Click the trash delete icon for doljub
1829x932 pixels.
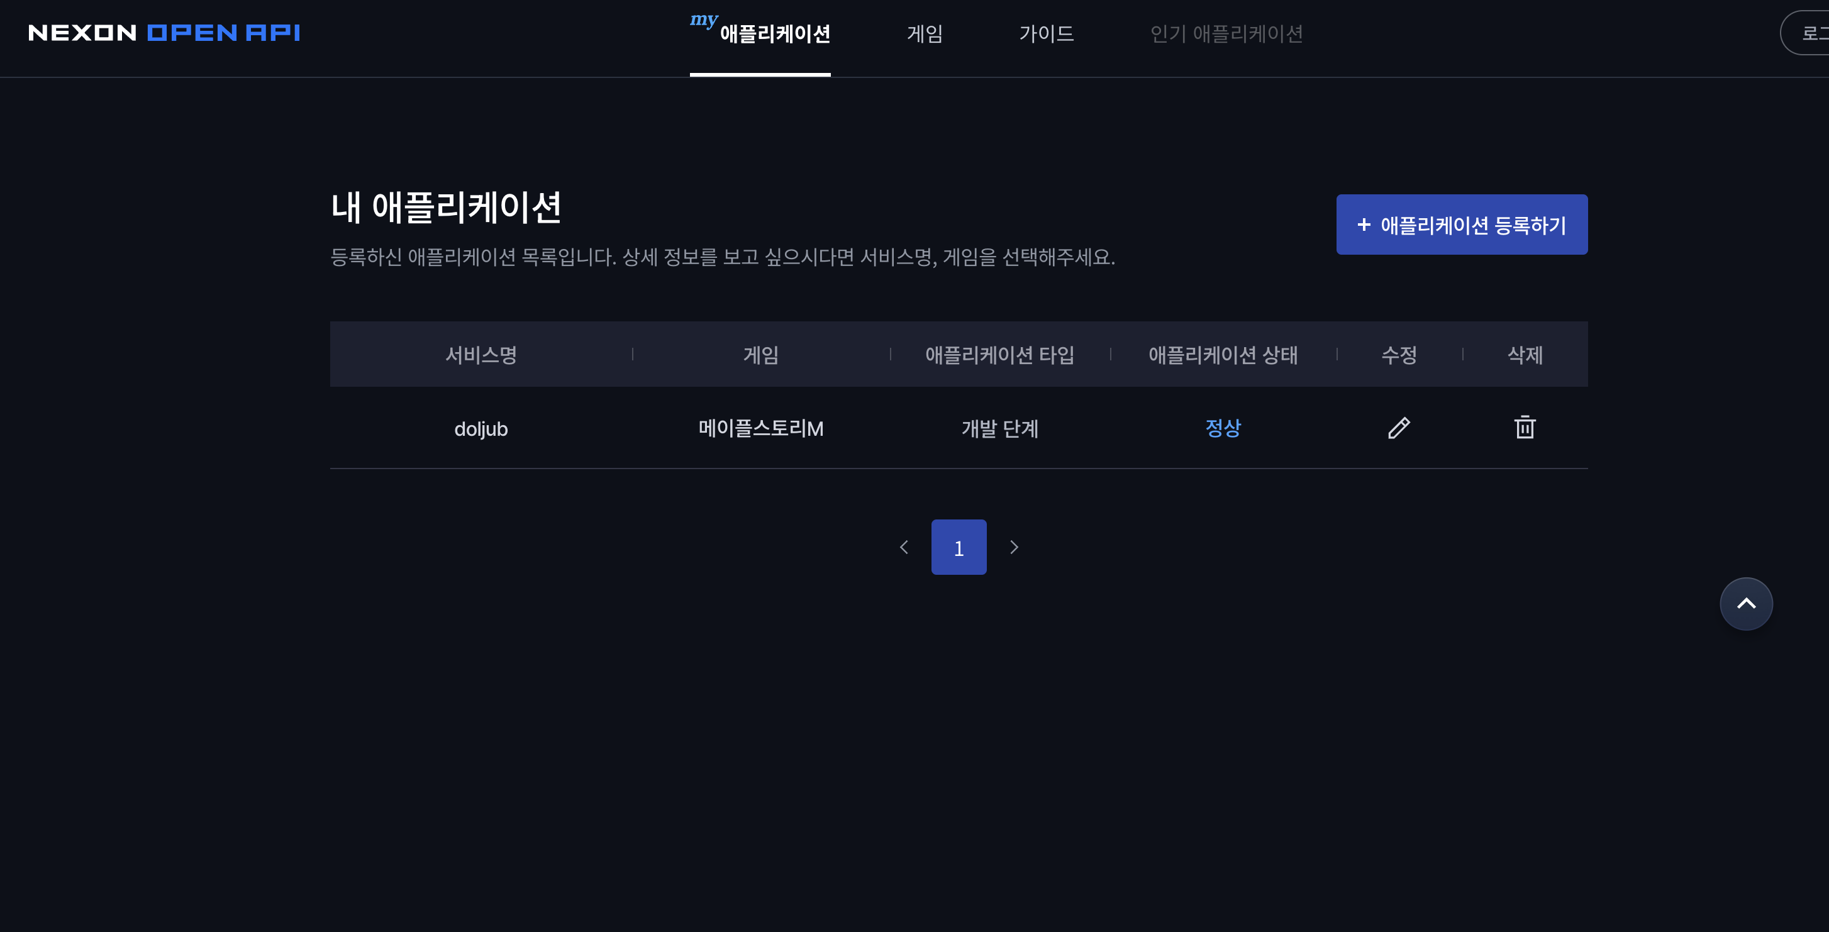pos(1525,427)
